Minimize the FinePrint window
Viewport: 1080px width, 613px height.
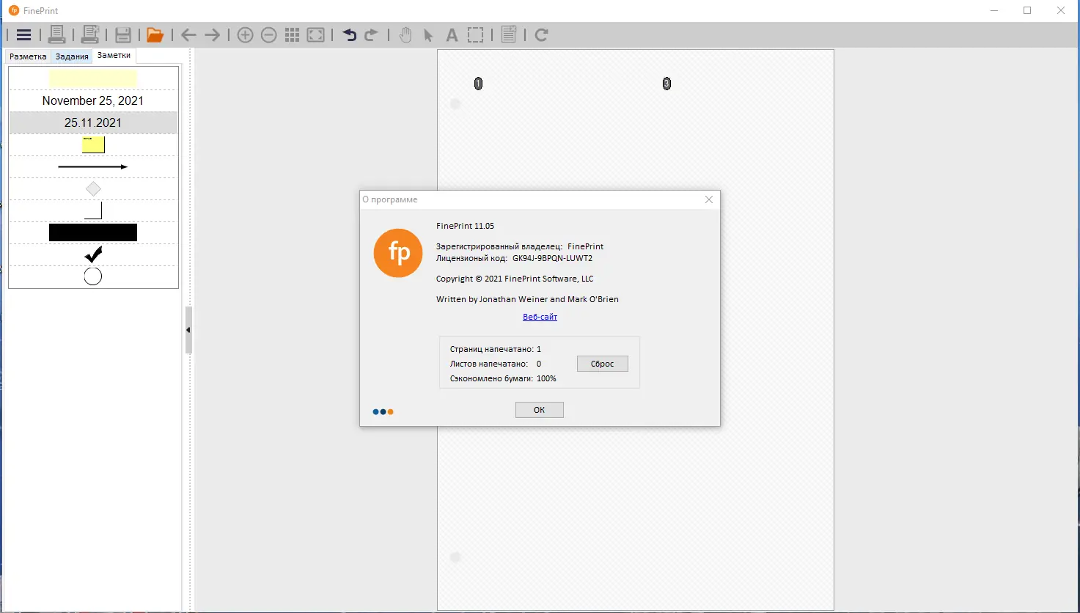point(994,10)
